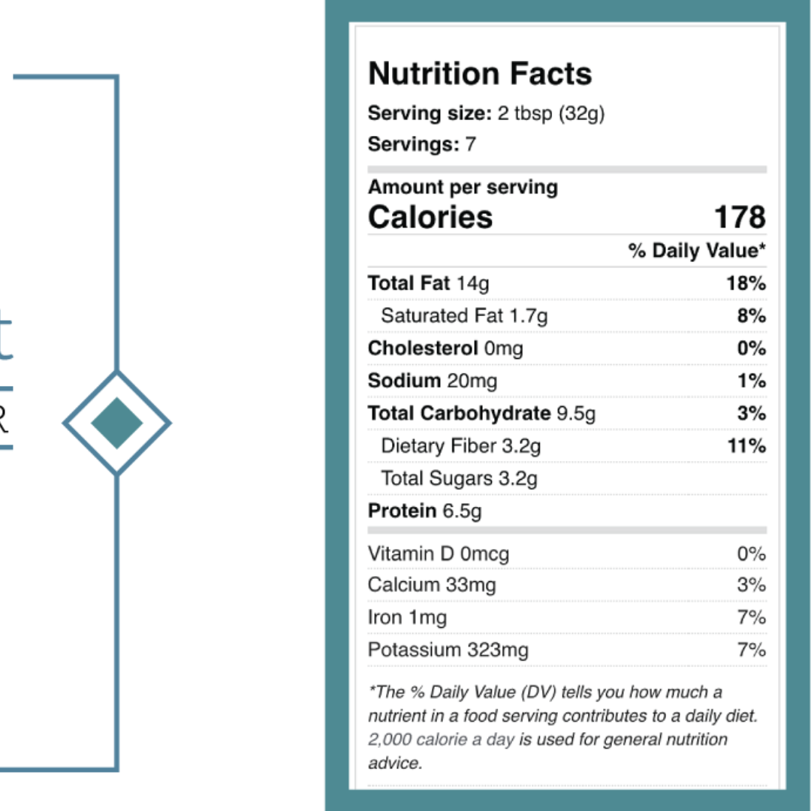The height and width of the screenshot is (811, 811).
Task: Click the Calories 178 value
Action: [x=740, y=217]
